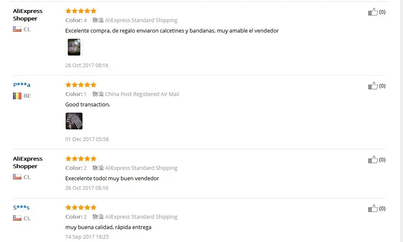The height and width of the screenshot is (242, 403).
Task: Click Chile flag beside first AliExpress Shopper
Action: (17, 29)
